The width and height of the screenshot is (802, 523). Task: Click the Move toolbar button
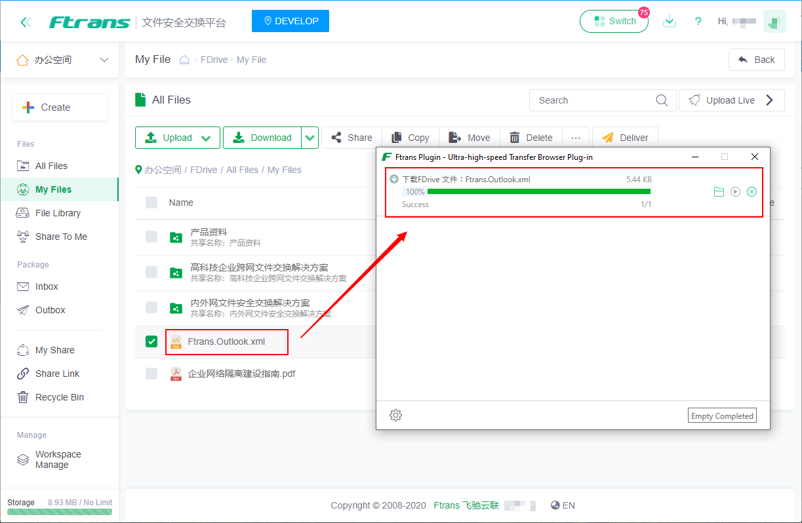point(470,138)
